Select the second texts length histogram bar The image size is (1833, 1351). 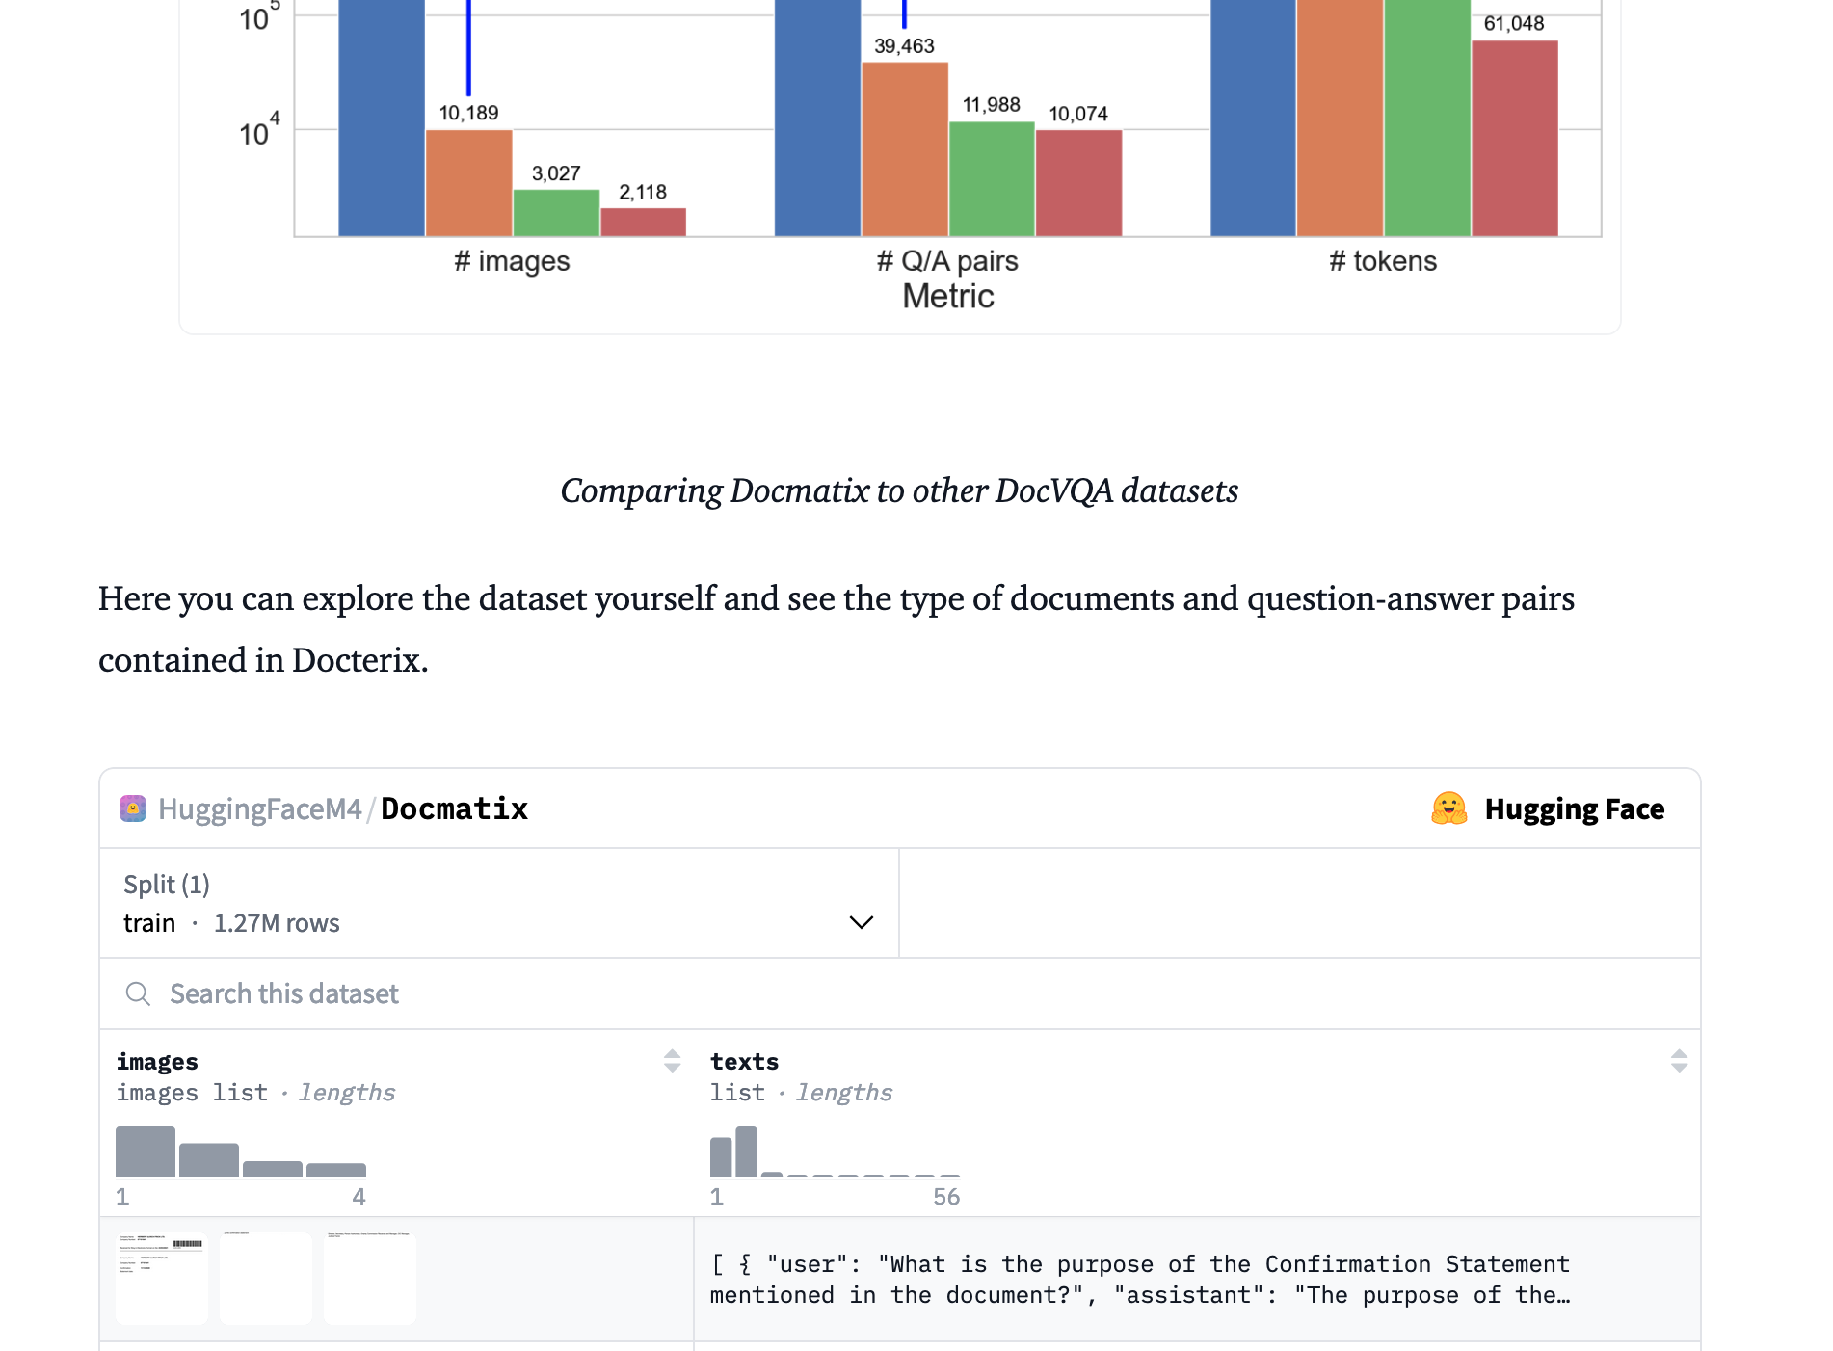click(746, 1152)
